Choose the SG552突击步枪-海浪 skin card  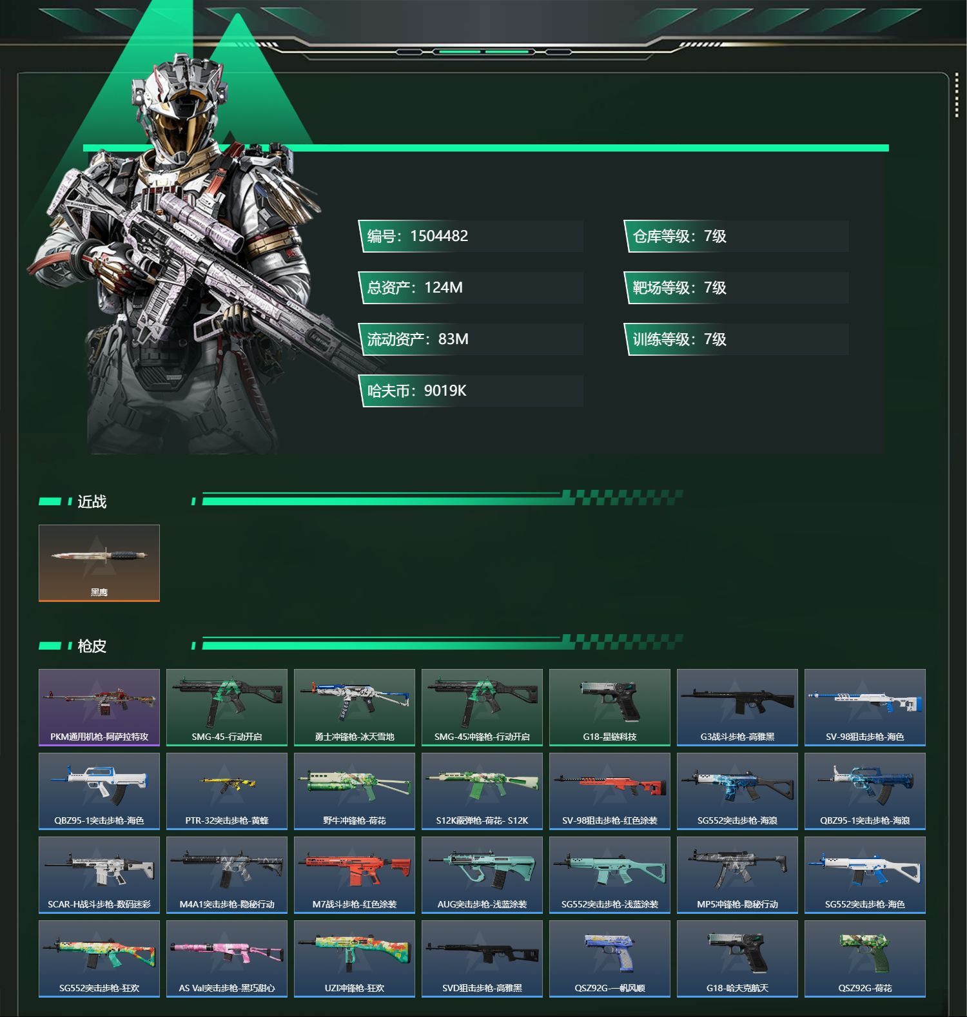737,791
